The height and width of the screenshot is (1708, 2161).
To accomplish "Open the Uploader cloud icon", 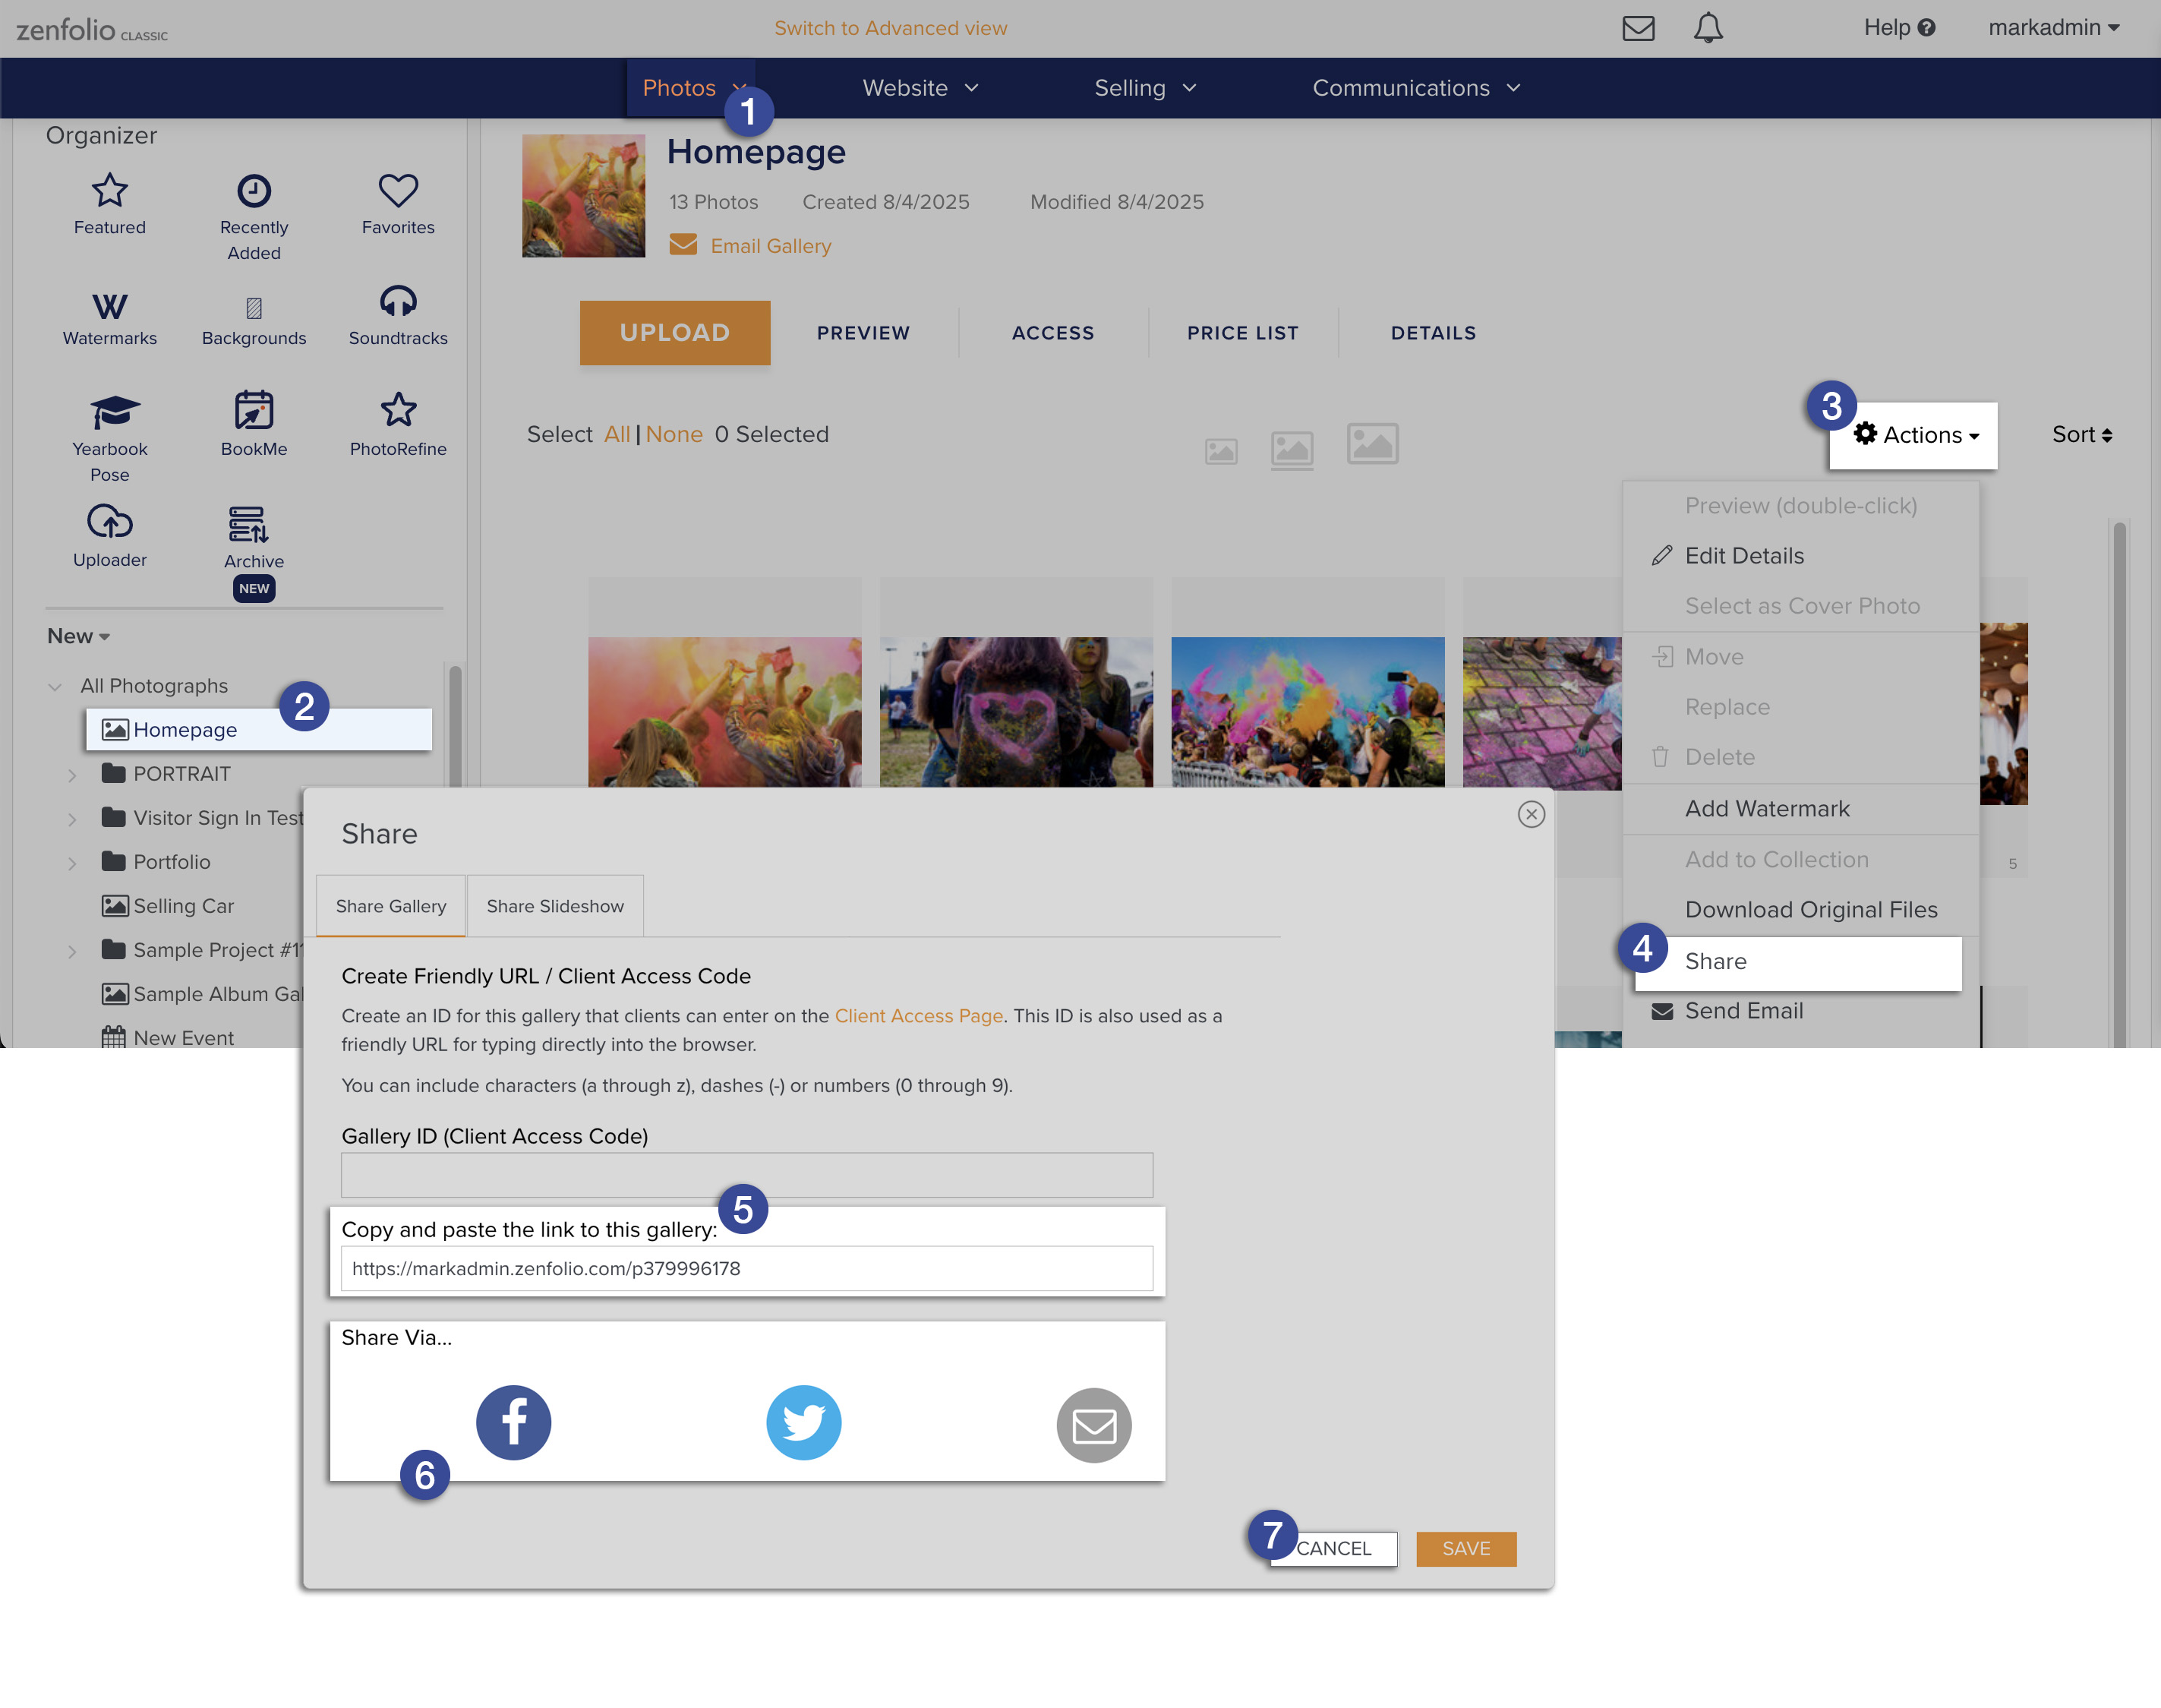I will tap(109, 521).
